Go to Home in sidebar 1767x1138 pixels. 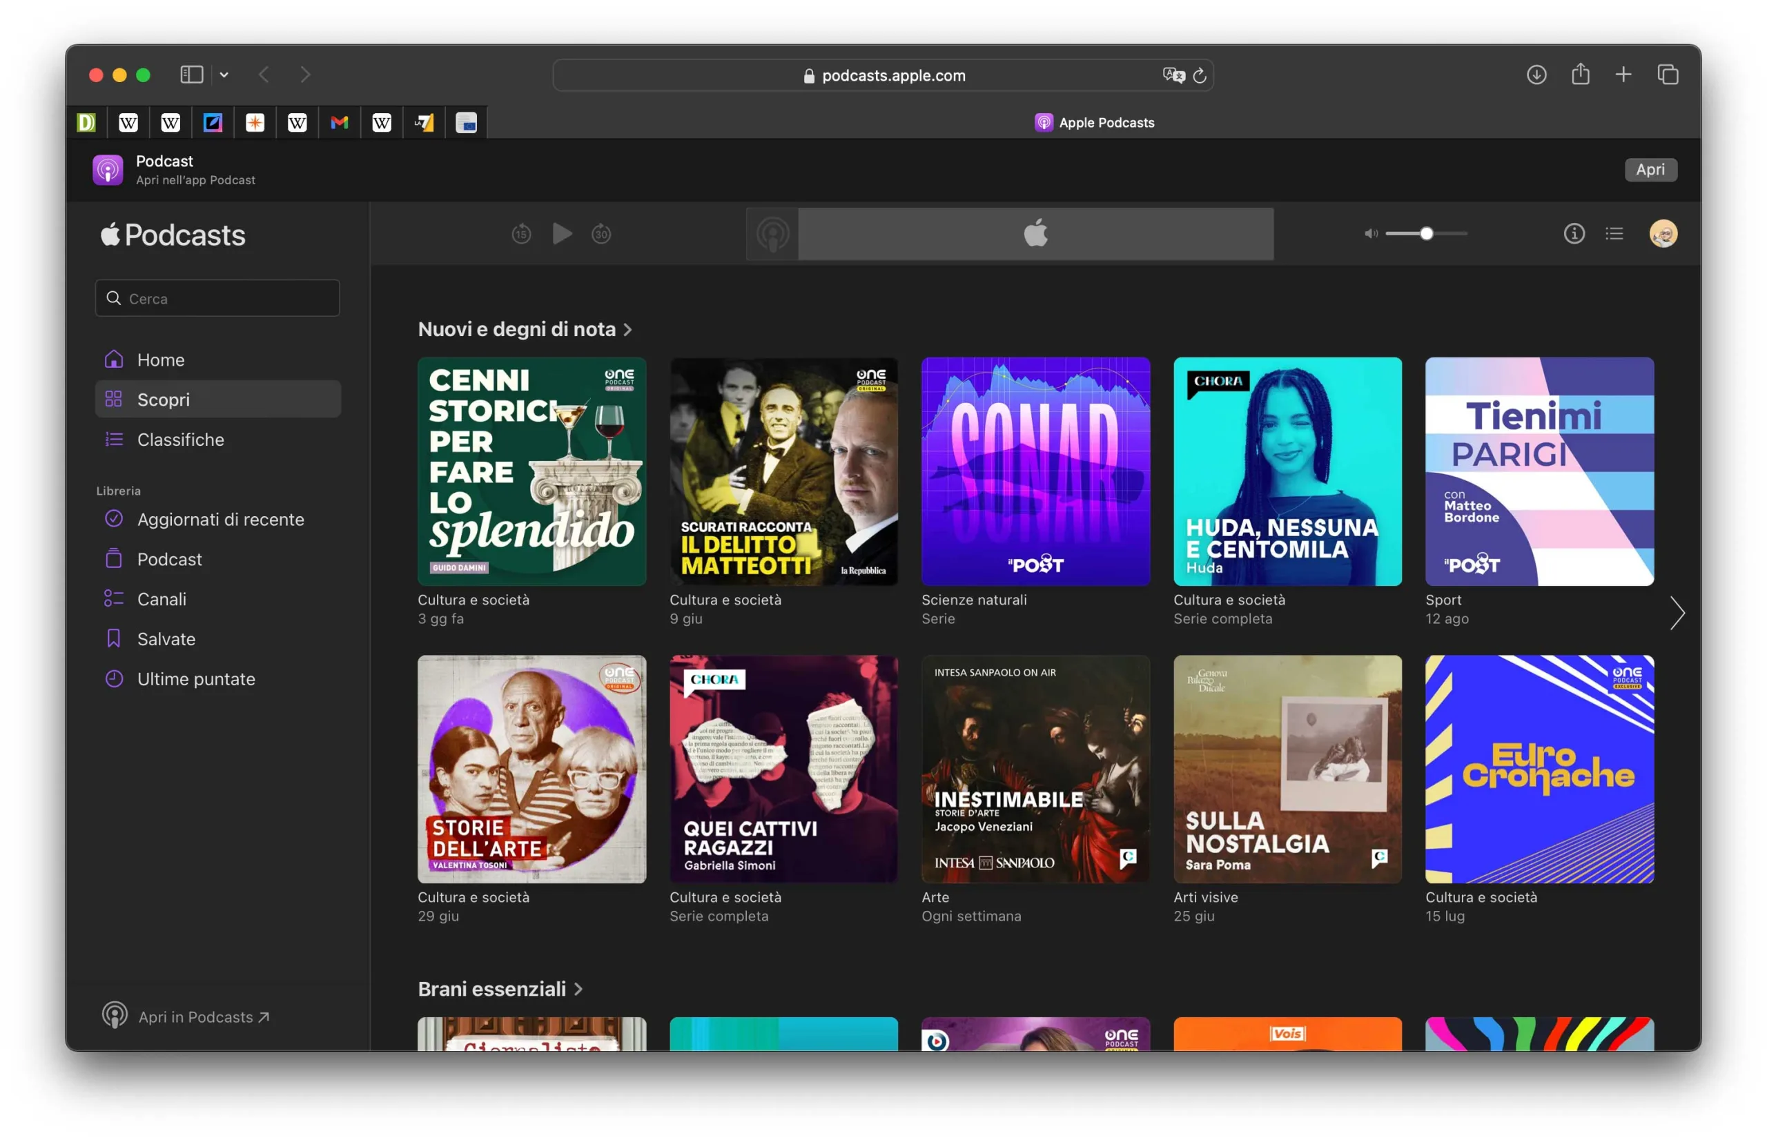coord(218,360)
